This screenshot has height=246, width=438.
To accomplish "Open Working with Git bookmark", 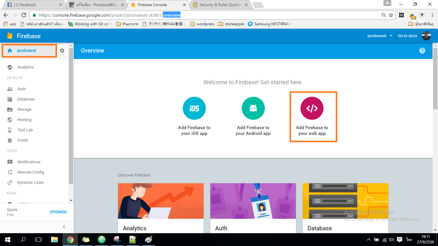I will (90, 24).
